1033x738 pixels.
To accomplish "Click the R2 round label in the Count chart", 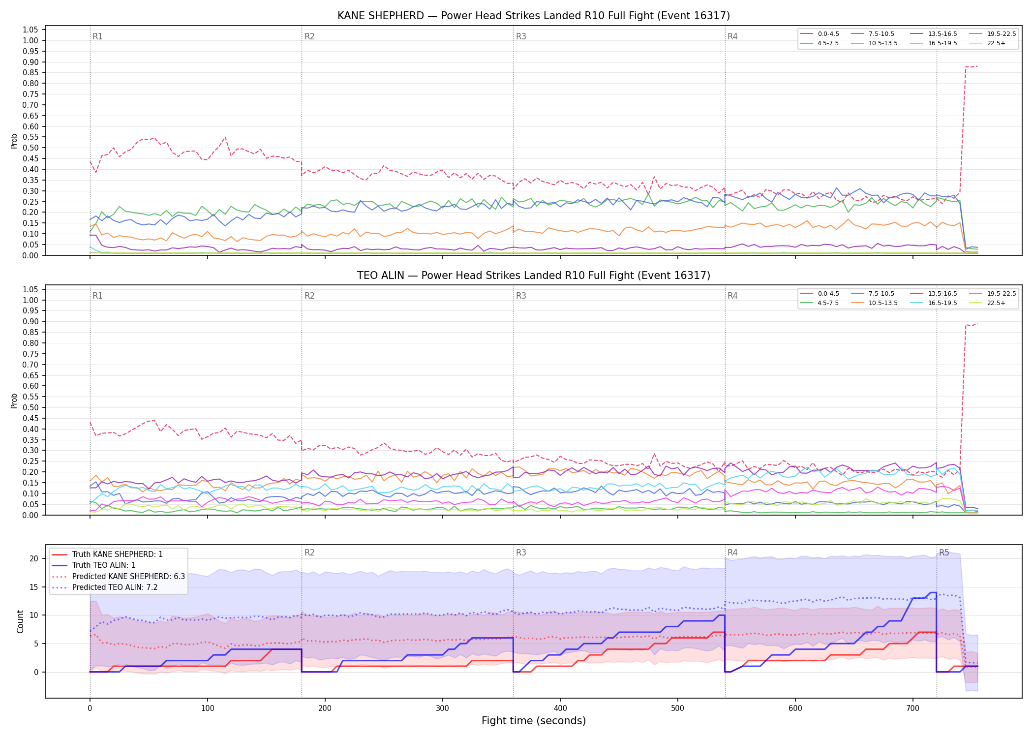I will pyautogui.click(x=309, y=553).
